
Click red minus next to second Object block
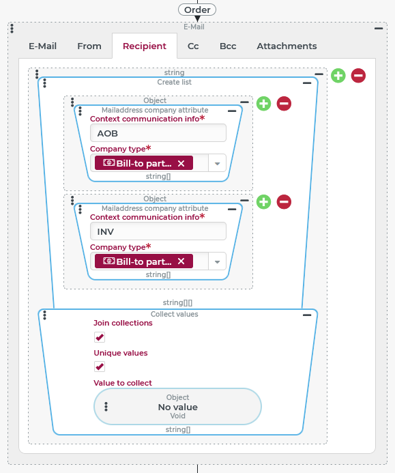coord(284,202)
